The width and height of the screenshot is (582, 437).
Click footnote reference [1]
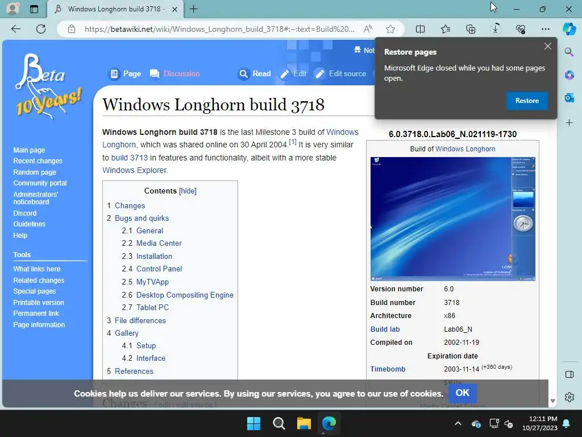(293, 142)
